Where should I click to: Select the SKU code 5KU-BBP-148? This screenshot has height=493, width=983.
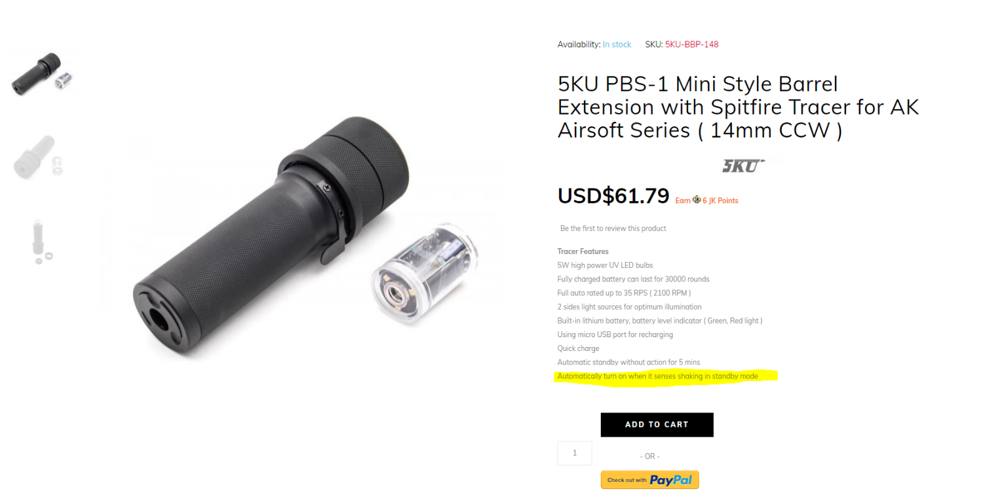point(691,45)
